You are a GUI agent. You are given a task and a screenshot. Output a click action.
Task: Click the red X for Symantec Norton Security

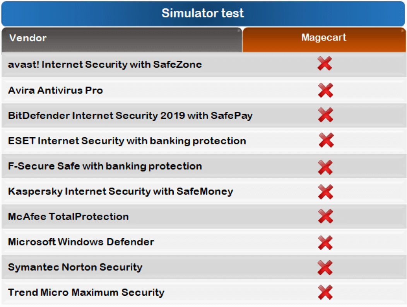coord(325,268)
